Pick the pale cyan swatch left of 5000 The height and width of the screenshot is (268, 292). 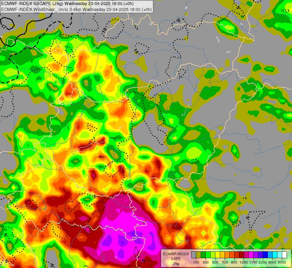pyautogui.click(x=280, y=255)
